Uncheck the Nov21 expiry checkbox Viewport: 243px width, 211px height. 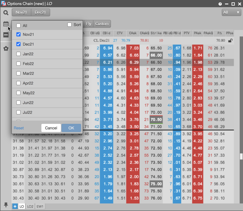[19, 34]
